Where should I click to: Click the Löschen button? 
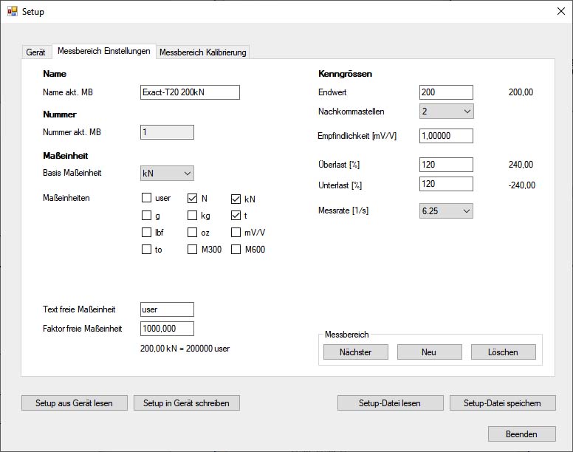click(x=503, y=352)
